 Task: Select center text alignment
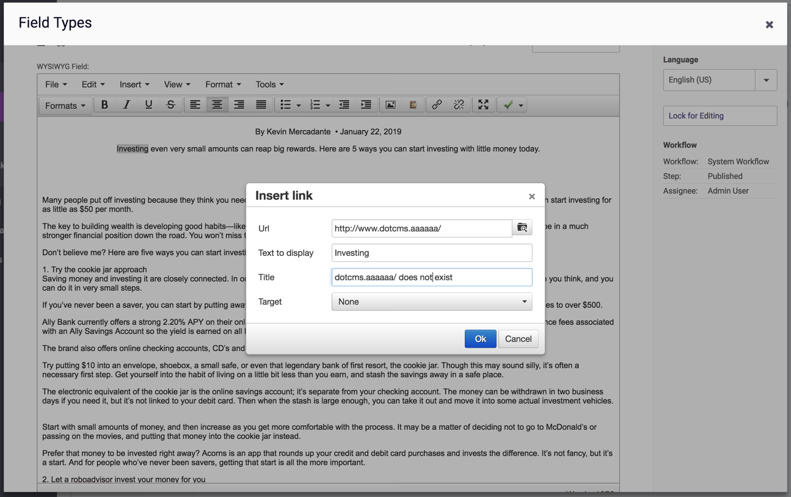(217, 105)
